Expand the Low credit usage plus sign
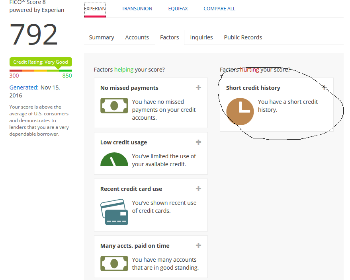Viewport: 350px width, 280px height. point(198,142)
